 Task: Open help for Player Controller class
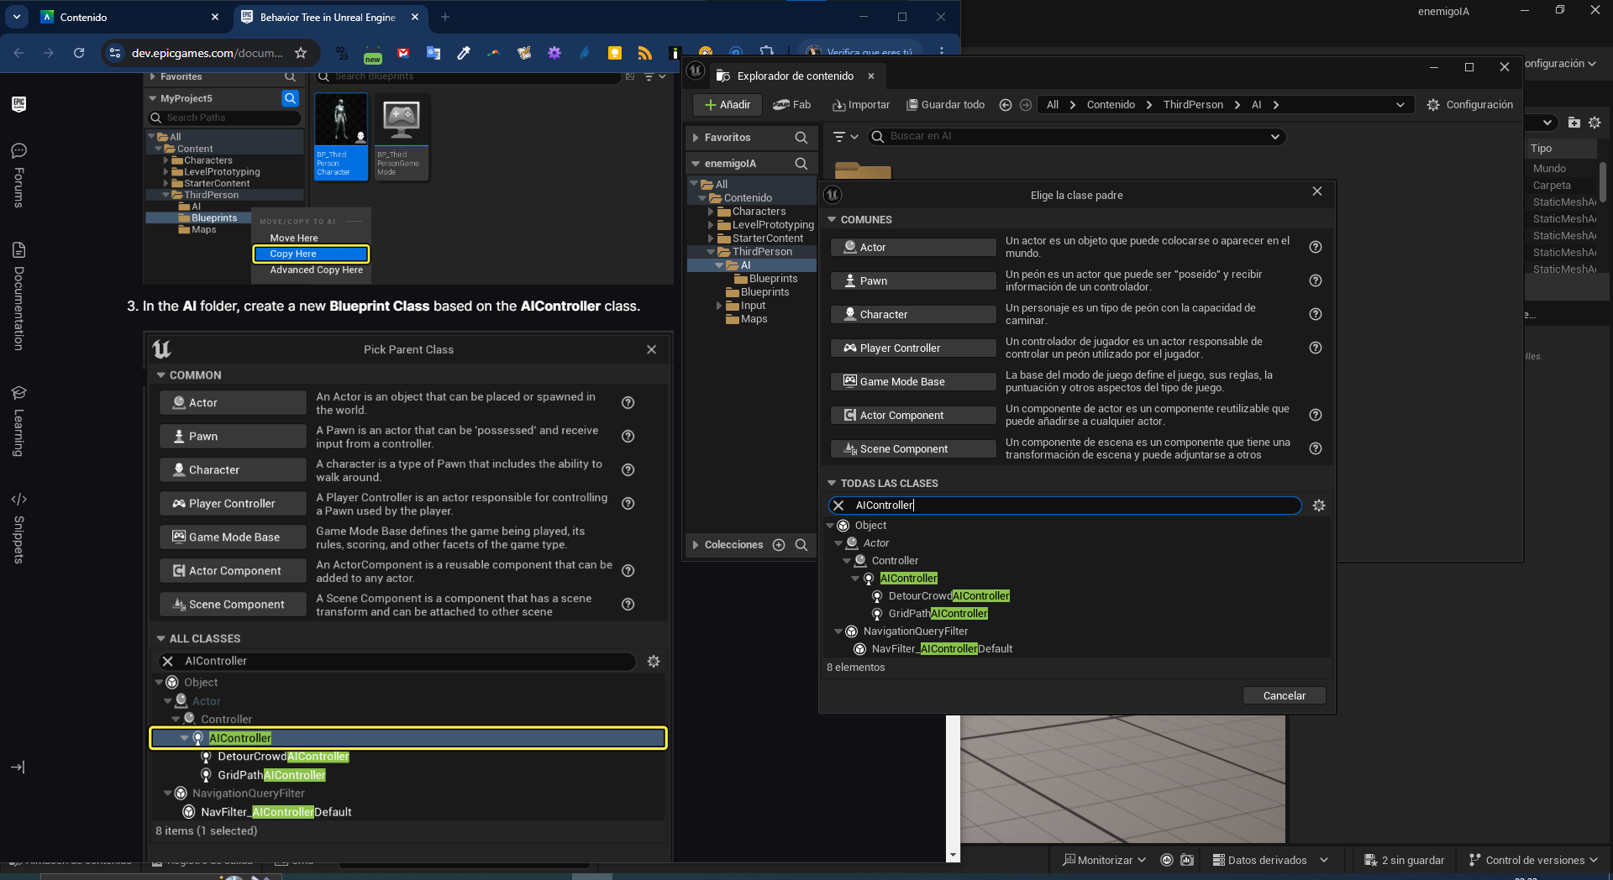1316,348
